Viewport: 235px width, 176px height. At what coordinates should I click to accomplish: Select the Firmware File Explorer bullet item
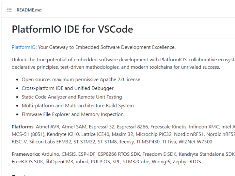[x=73, y=114]
